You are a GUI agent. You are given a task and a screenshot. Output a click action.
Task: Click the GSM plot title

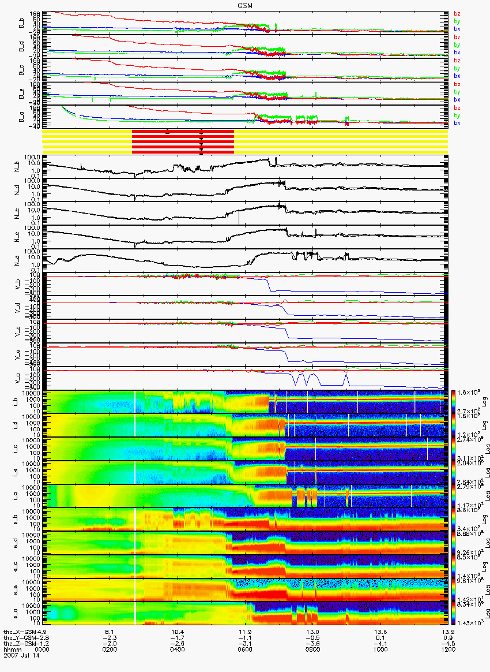pyautogui.click(x=245, y=6)
